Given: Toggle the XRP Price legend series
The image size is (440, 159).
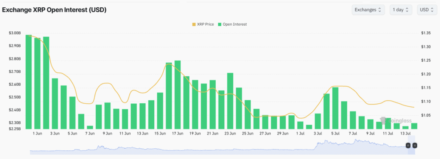Looking at the screenshot, I should 203,24.
